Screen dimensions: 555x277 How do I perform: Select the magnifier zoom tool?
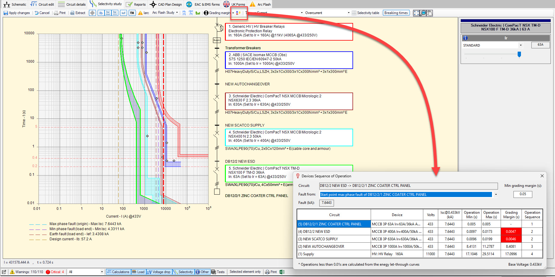click(423, 13)
